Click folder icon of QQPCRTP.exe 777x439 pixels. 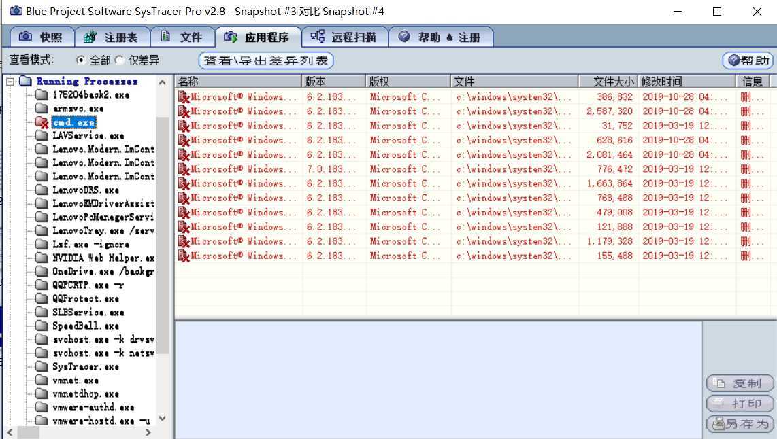pyautogui.click(x=42, y=285)
